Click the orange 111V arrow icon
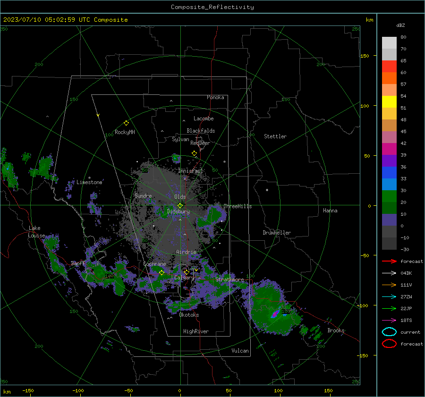This screenshot has width=425, height=397. [389, 285]
